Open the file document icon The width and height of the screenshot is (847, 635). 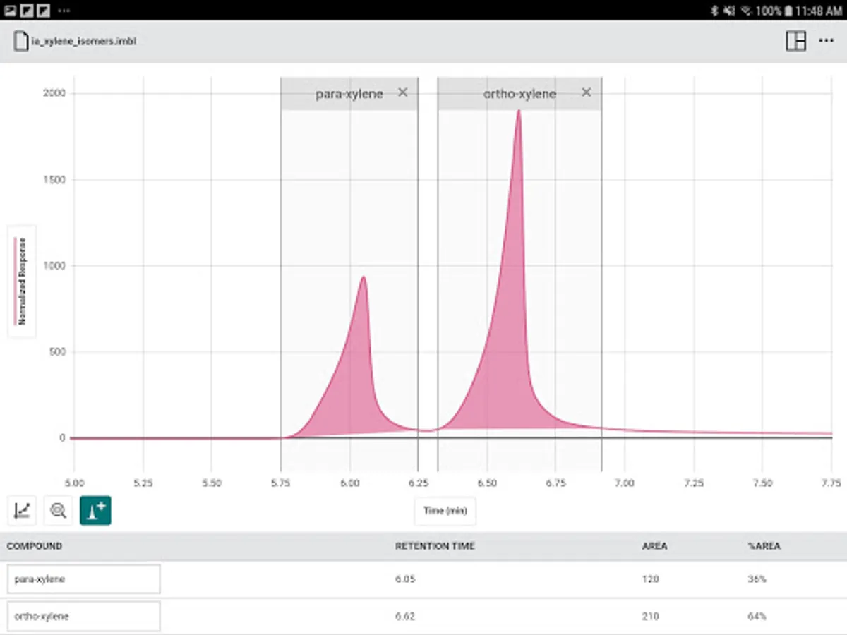[x=21, y=41]
